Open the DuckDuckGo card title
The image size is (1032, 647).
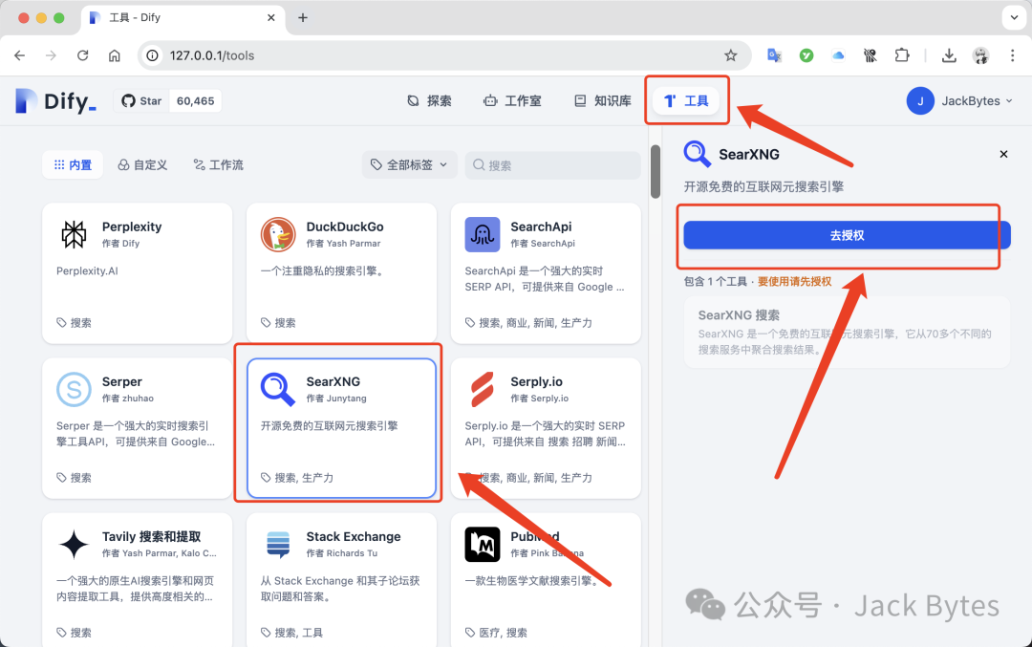[x=345, y=226]
